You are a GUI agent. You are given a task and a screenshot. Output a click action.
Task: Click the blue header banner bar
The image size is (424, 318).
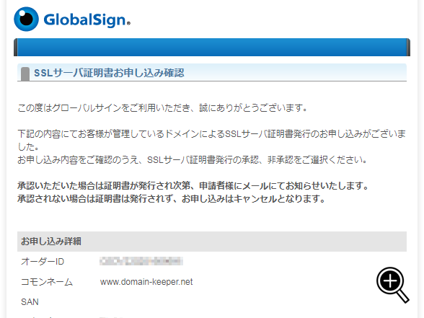coord(212,48)
